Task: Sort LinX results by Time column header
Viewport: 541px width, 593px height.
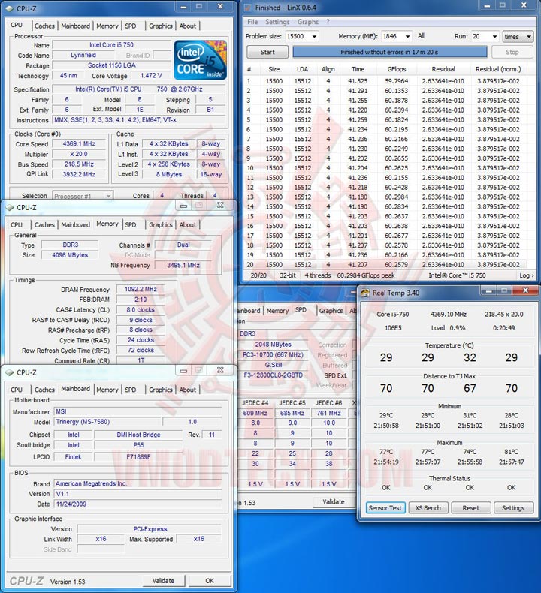Action: [x=358, y=69]
